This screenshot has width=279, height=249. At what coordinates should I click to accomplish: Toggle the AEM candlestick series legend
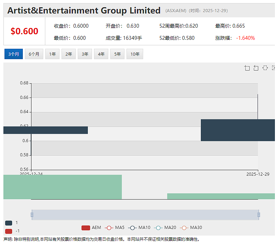[91, 228]
